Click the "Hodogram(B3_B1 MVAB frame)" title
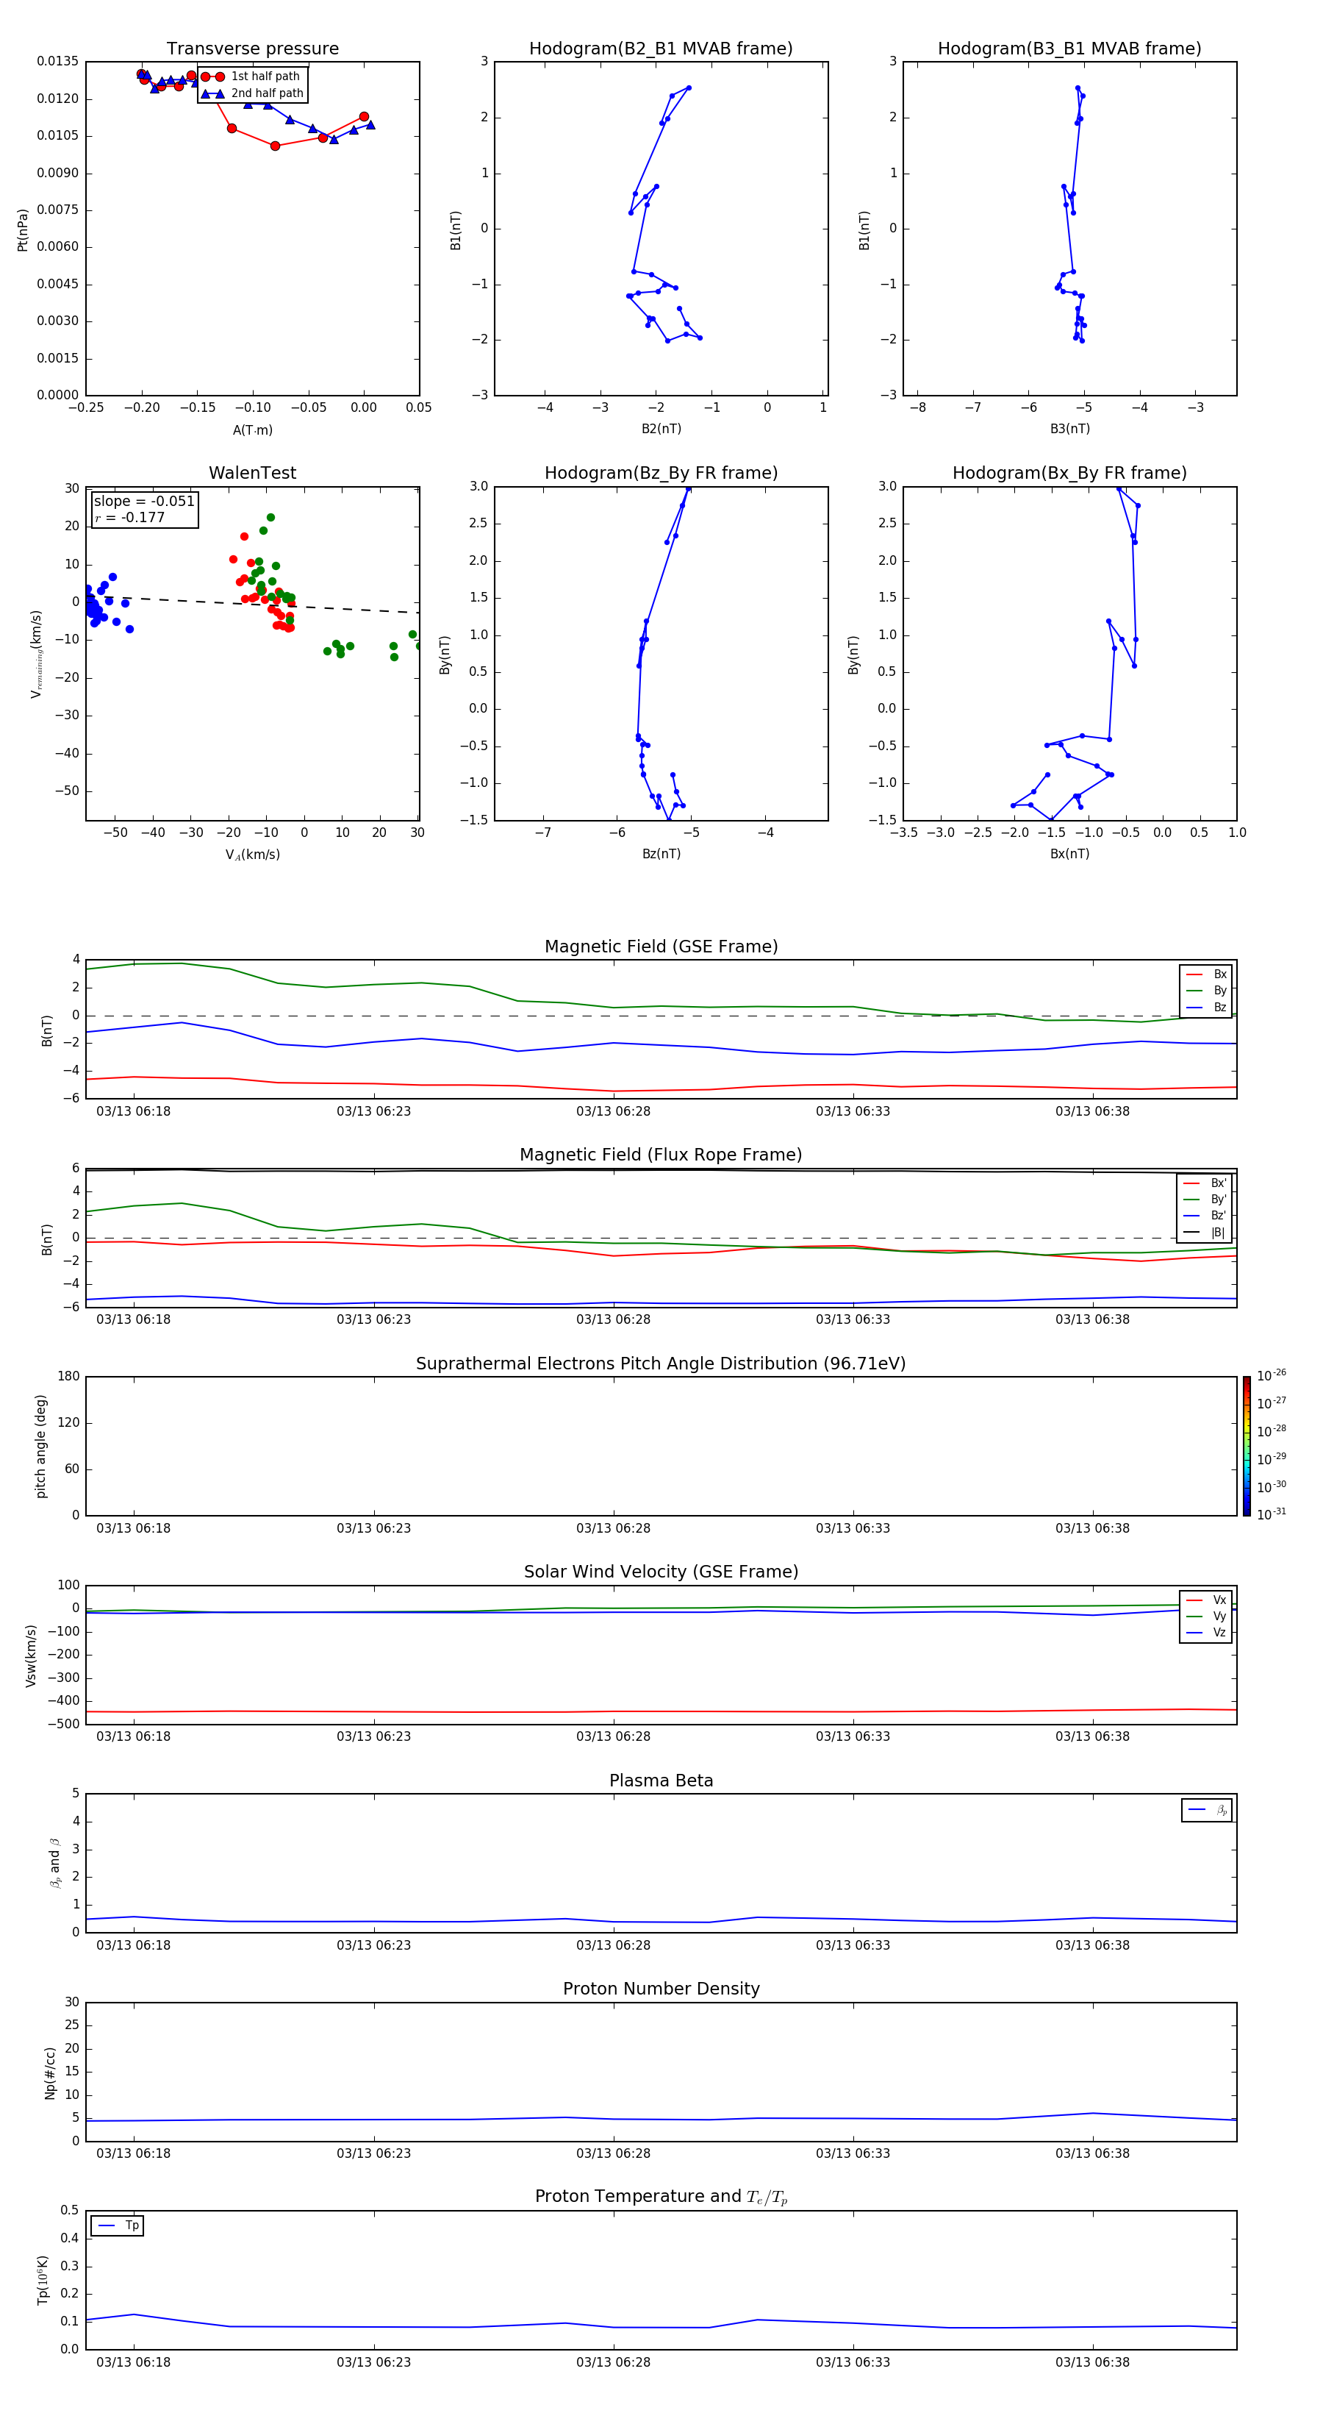The image size is (1323, 2427). [x=1069, y=49]
